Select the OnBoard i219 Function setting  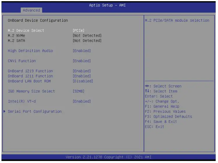(30, 71)
